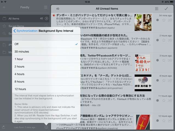Open the list menu icon in Feedly header

(46, 7)
